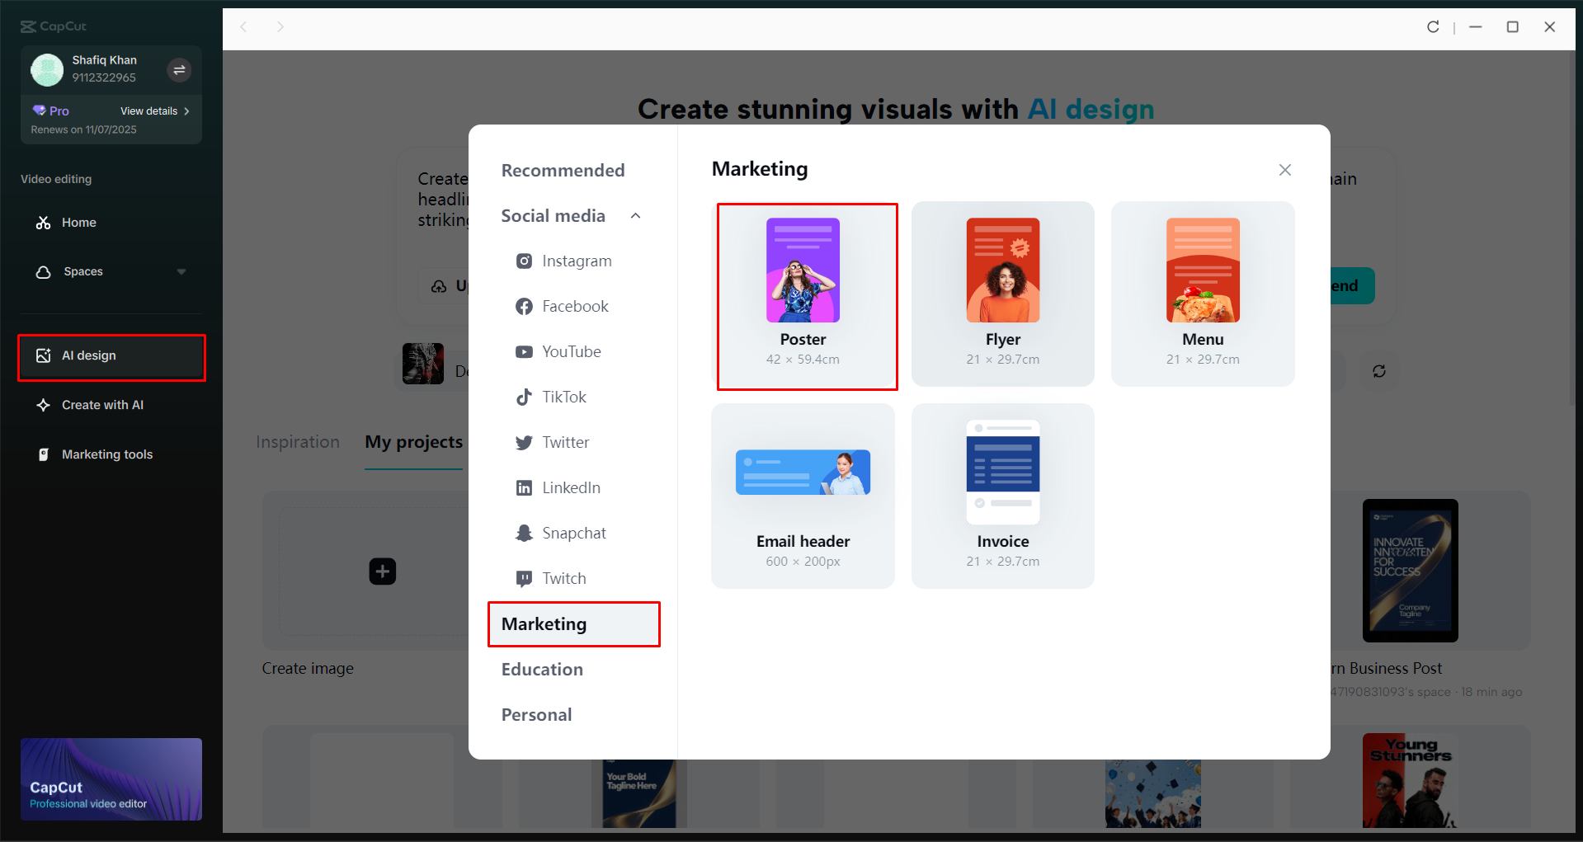Open the Personal category
Image resolution: width=1583 pixels, height=842 pixels.
(x=536, y=714)
